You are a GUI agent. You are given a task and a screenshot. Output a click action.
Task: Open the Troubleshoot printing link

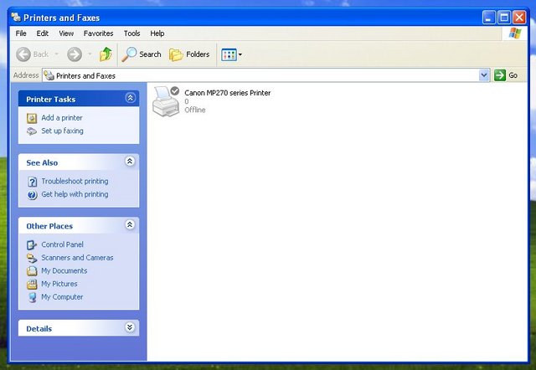(x=75, y=181)
